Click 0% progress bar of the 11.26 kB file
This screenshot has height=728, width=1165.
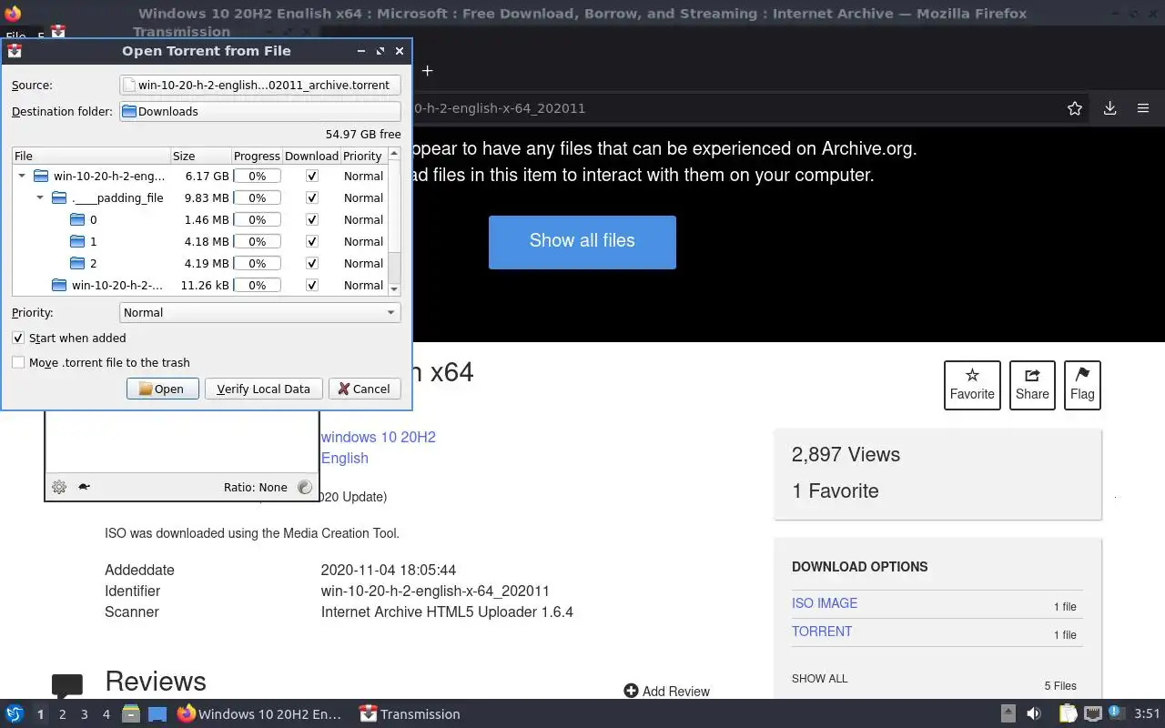pos(258,285)
